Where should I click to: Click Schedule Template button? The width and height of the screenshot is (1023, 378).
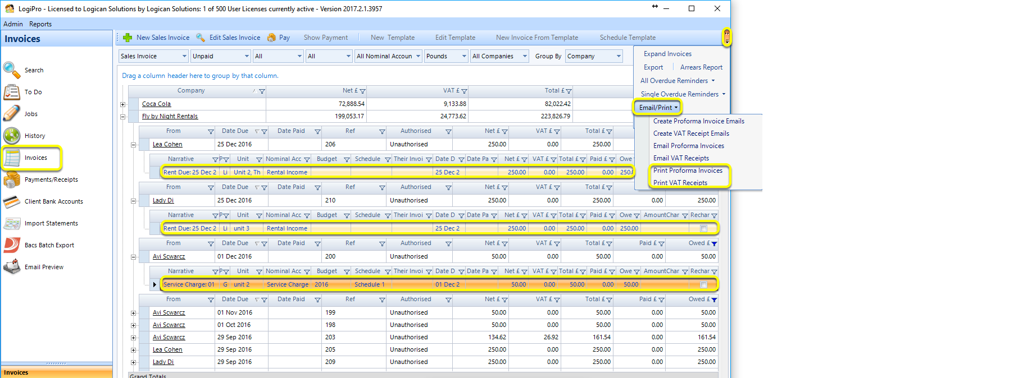(x=628, y=38)
